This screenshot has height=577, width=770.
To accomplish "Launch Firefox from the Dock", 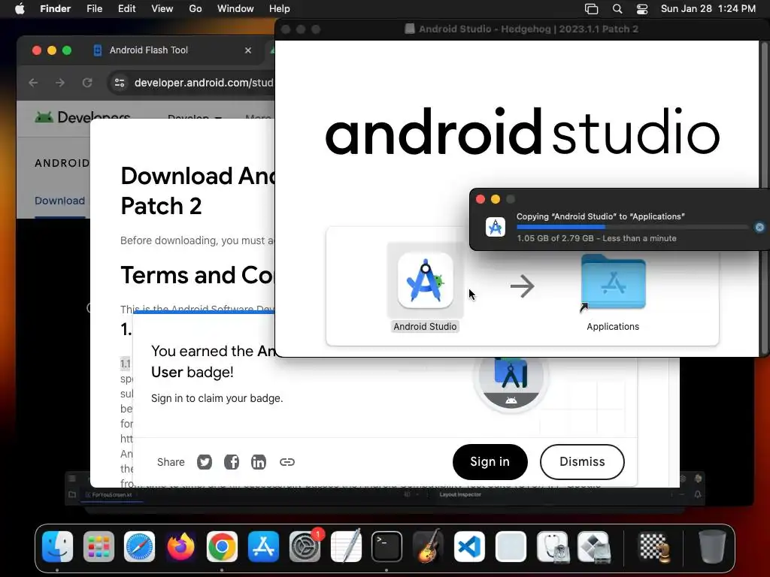I will [180, 546].
